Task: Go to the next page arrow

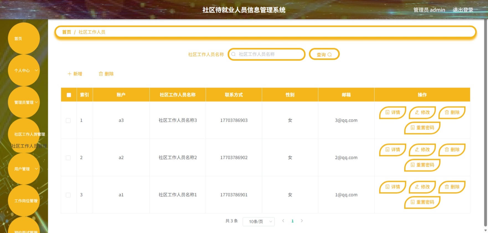Action: [302, 221]
